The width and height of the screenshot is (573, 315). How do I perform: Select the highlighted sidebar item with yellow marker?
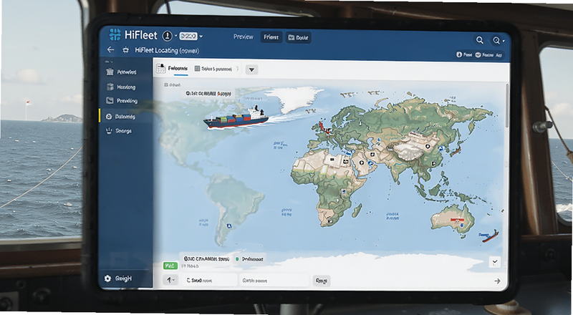(125, 117)
